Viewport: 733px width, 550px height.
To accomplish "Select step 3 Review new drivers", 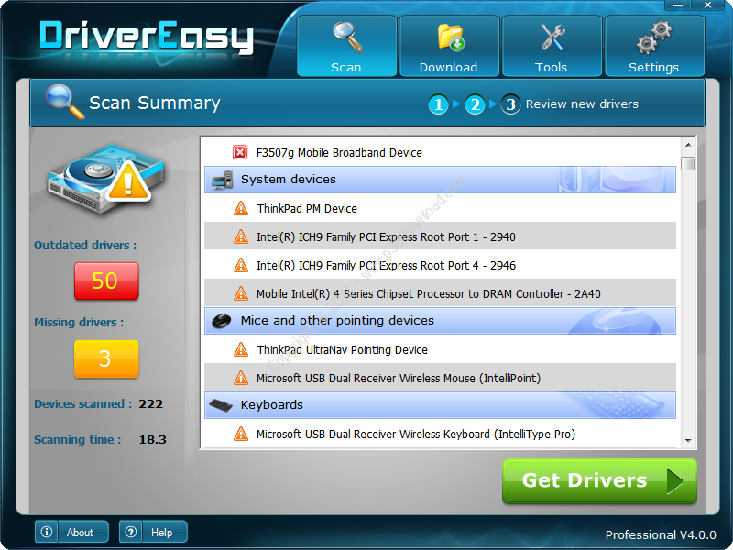I will pos(510,104).
